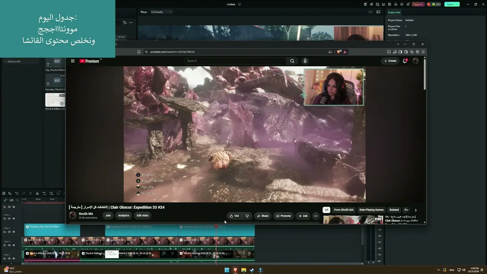Viewport: 487px width, 274px height.
Task: Open the Windows Start menu
Action: tap(227, 270)
